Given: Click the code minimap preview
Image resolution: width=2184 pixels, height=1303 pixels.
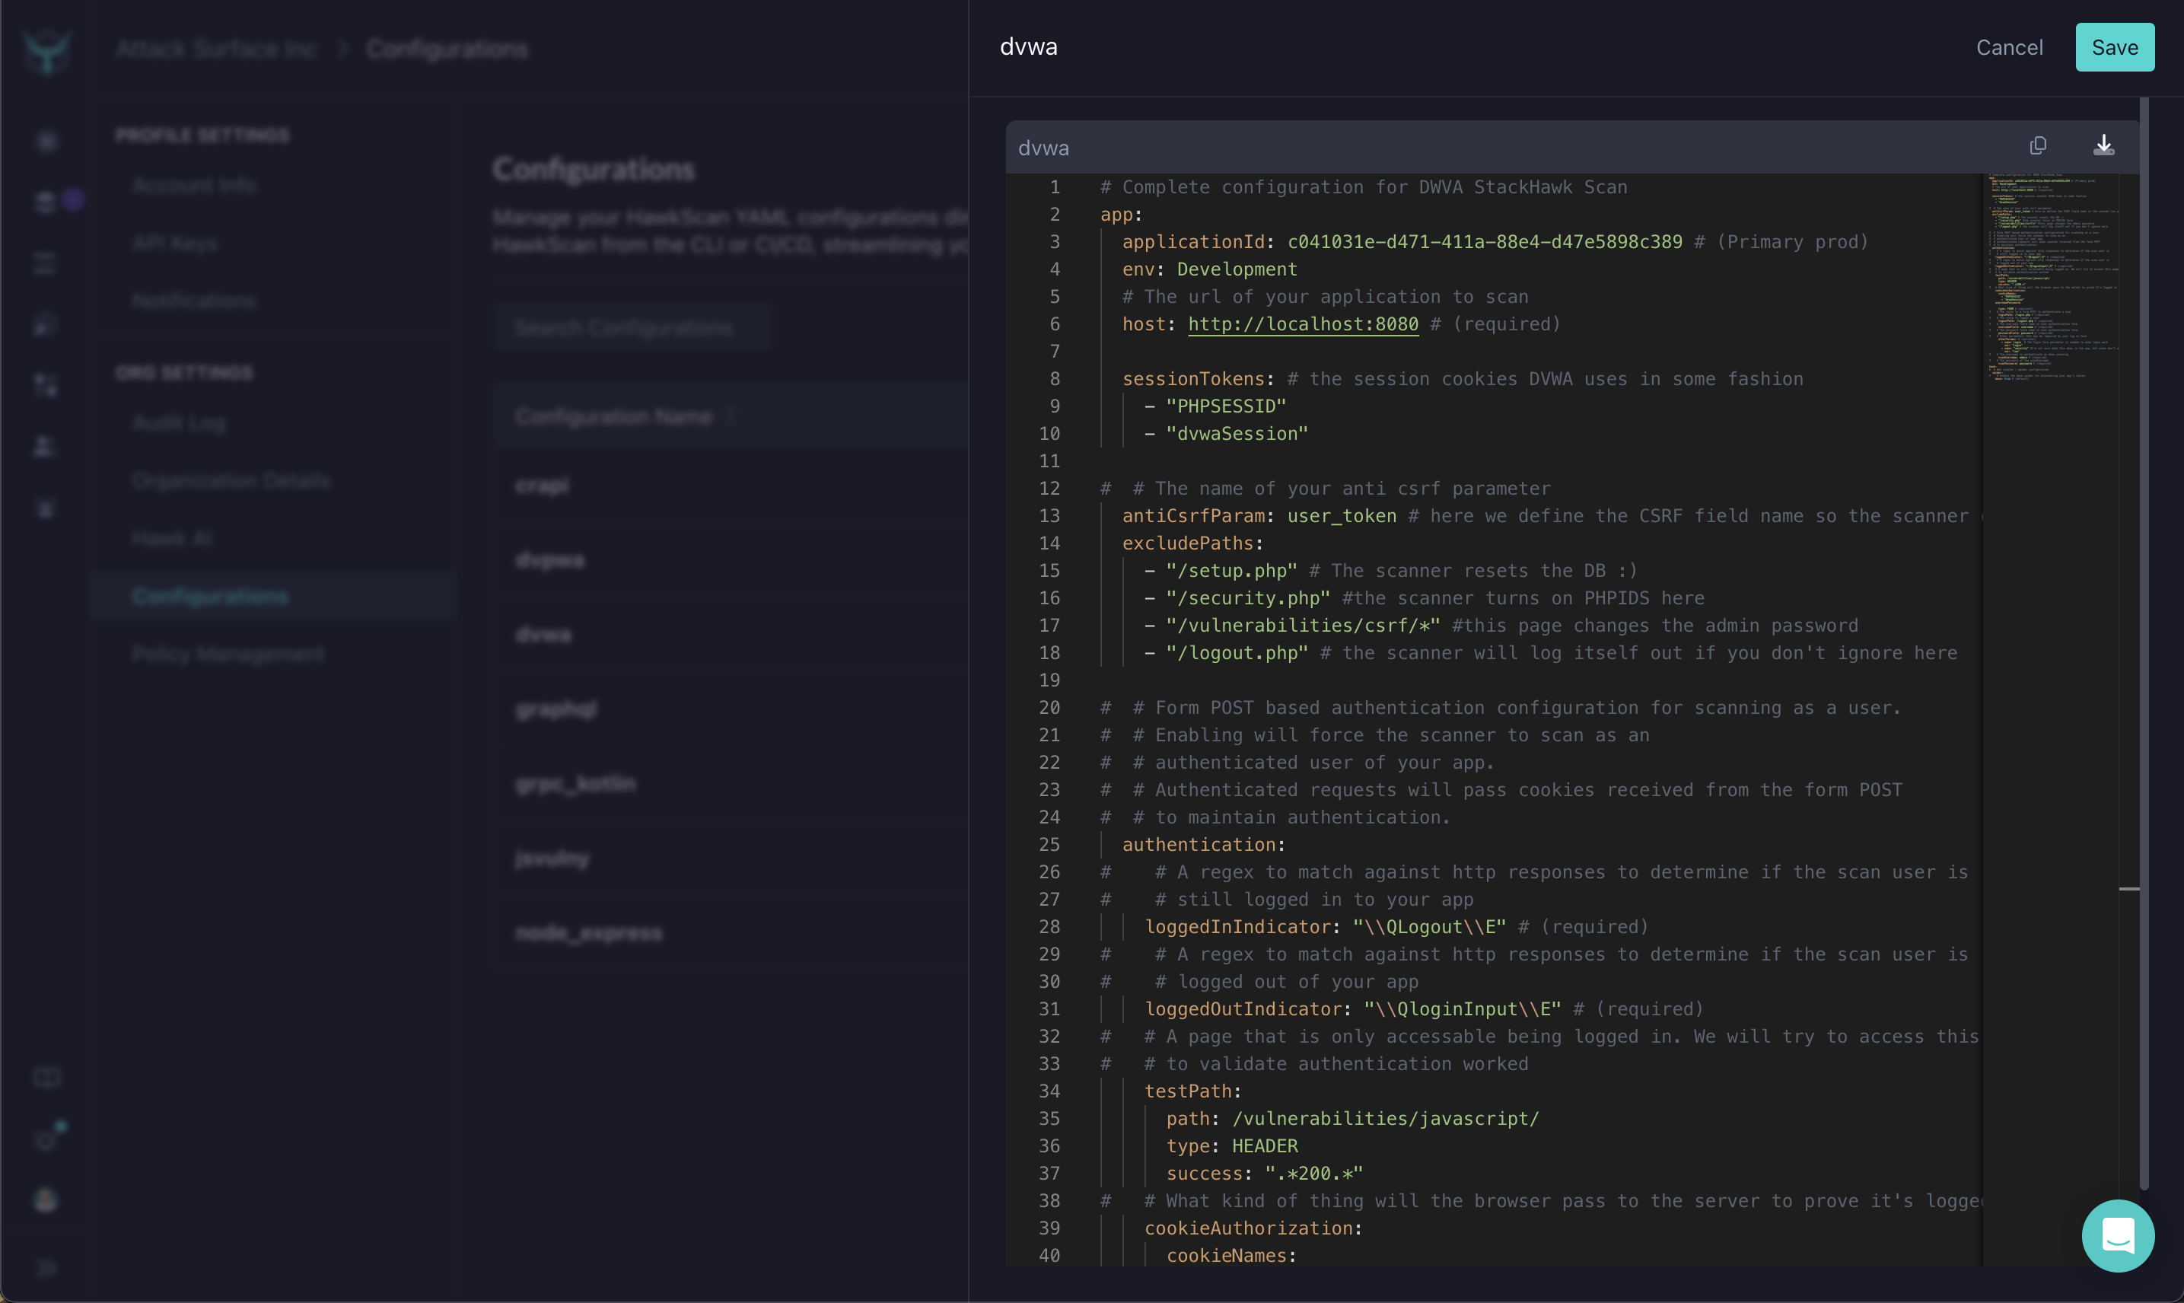Looking at the screenshot, I should pyautogui.click(x=2051, y=279).
